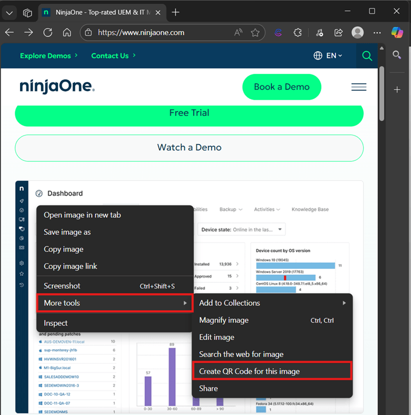Screen dimensions: 411x415
Task: Open the tab actions workspaces icon
Action: tap(27, 13)
